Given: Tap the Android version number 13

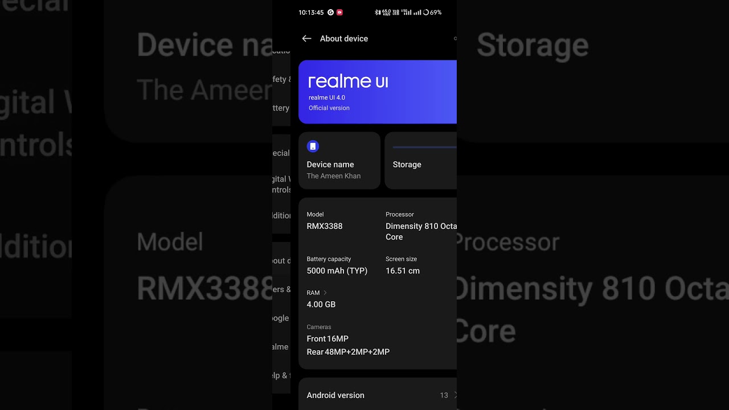Looking at the screenshot, I should click(444, 395).
